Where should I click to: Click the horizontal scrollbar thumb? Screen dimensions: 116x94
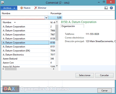click(x=11, y=69)
